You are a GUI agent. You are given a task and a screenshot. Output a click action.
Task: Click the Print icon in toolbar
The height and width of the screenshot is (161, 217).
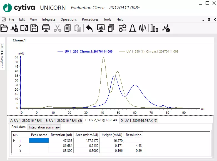click(x=46, y=28)
